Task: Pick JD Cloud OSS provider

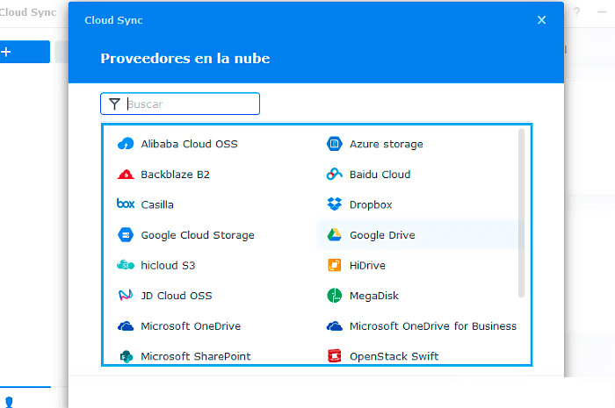Action: [176, 296]
